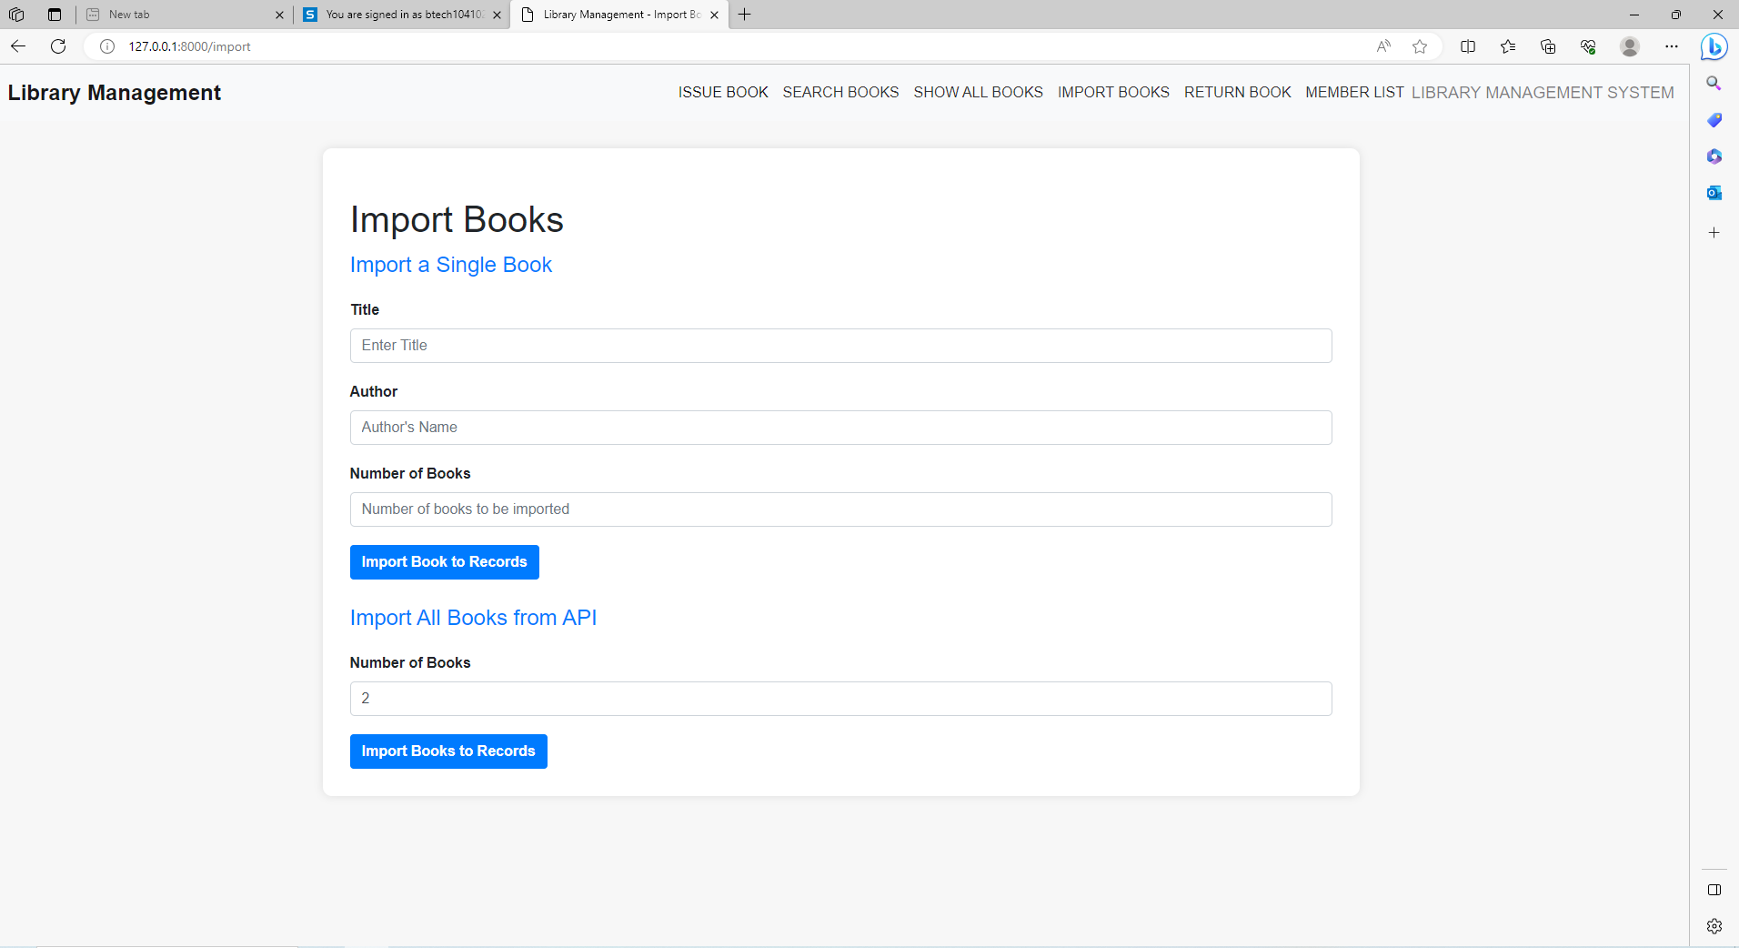Start Read aloud for the page

(x=1383, y=46)
